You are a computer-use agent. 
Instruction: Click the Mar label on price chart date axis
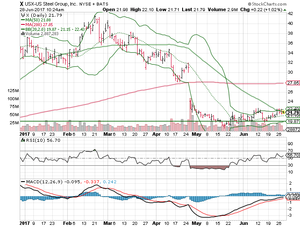108,134
